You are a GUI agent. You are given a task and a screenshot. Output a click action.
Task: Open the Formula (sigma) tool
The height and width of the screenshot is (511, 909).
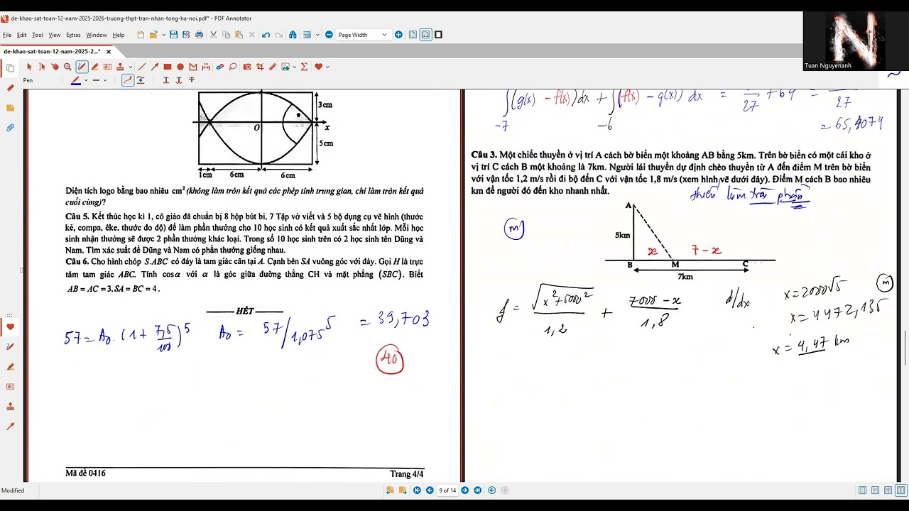[x=305, y=67]
